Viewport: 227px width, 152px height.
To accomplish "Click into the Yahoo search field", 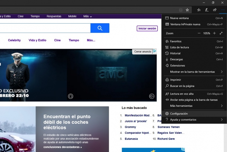I will [x=45, y=28].
